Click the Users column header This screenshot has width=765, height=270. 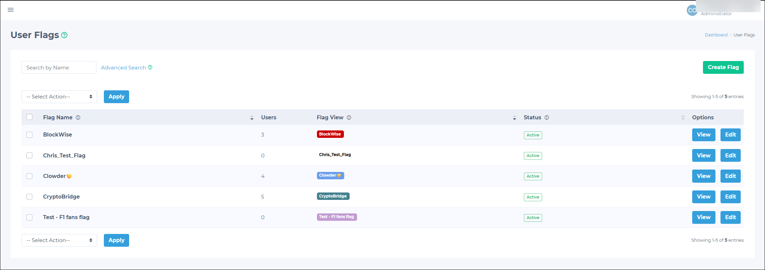point(269,118)
